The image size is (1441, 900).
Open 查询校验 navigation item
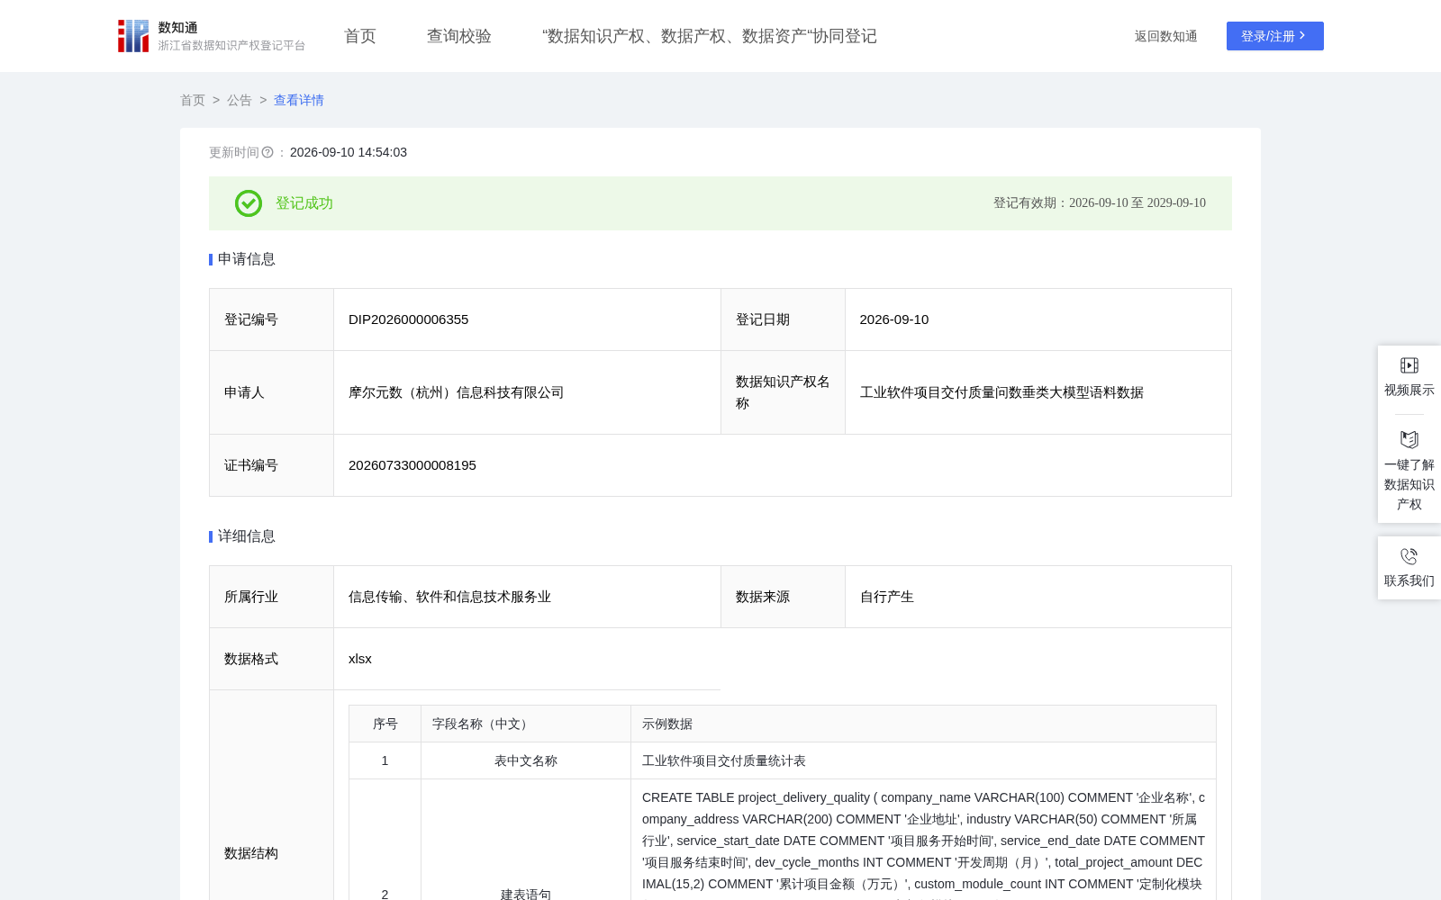click(459, 36)
